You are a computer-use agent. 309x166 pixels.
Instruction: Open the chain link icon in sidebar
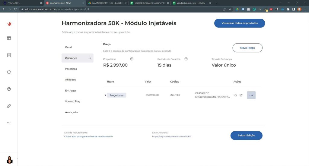(9, 106)
